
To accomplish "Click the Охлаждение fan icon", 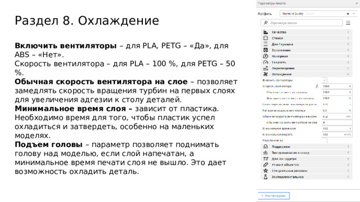I will [265, 74].
